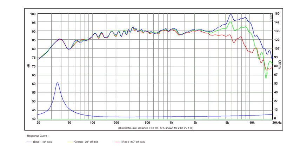Click the "160" label on the Ohm axis
Screen dimensions: 307x151
click(x=276, y=14)
